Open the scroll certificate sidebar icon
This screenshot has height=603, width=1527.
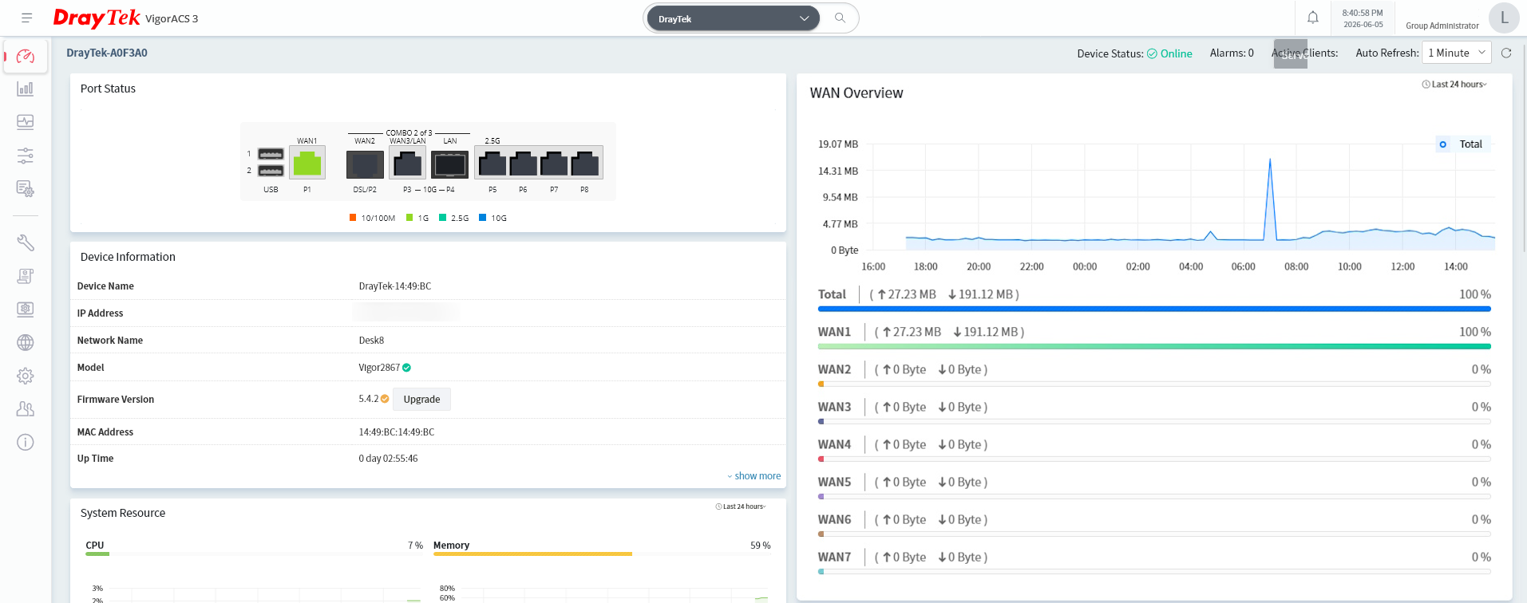[x=26, y=276]
